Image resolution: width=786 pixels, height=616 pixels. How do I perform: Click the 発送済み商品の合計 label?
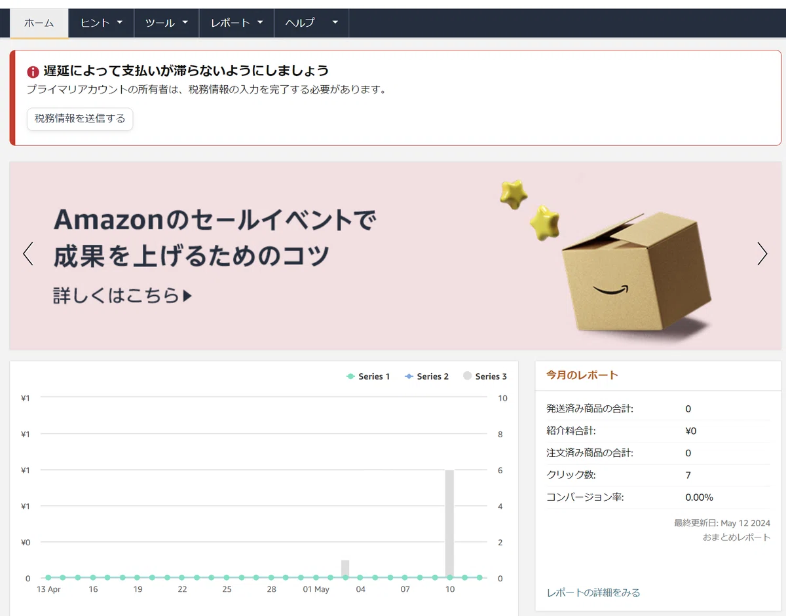[x=589, y=409]
